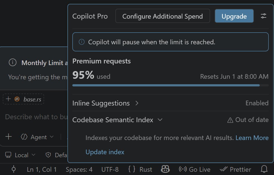Click the Go Live broadcast icon

182,169
